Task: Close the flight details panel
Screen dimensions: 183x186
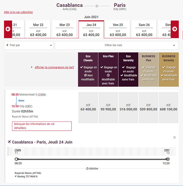Action: point(174,138)
